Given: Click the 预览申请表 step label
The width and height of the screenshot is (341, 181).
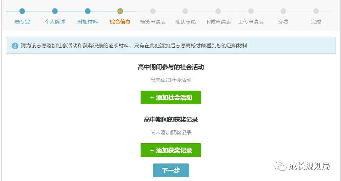Looking at the screenshot, I should [x=153, y=22].
